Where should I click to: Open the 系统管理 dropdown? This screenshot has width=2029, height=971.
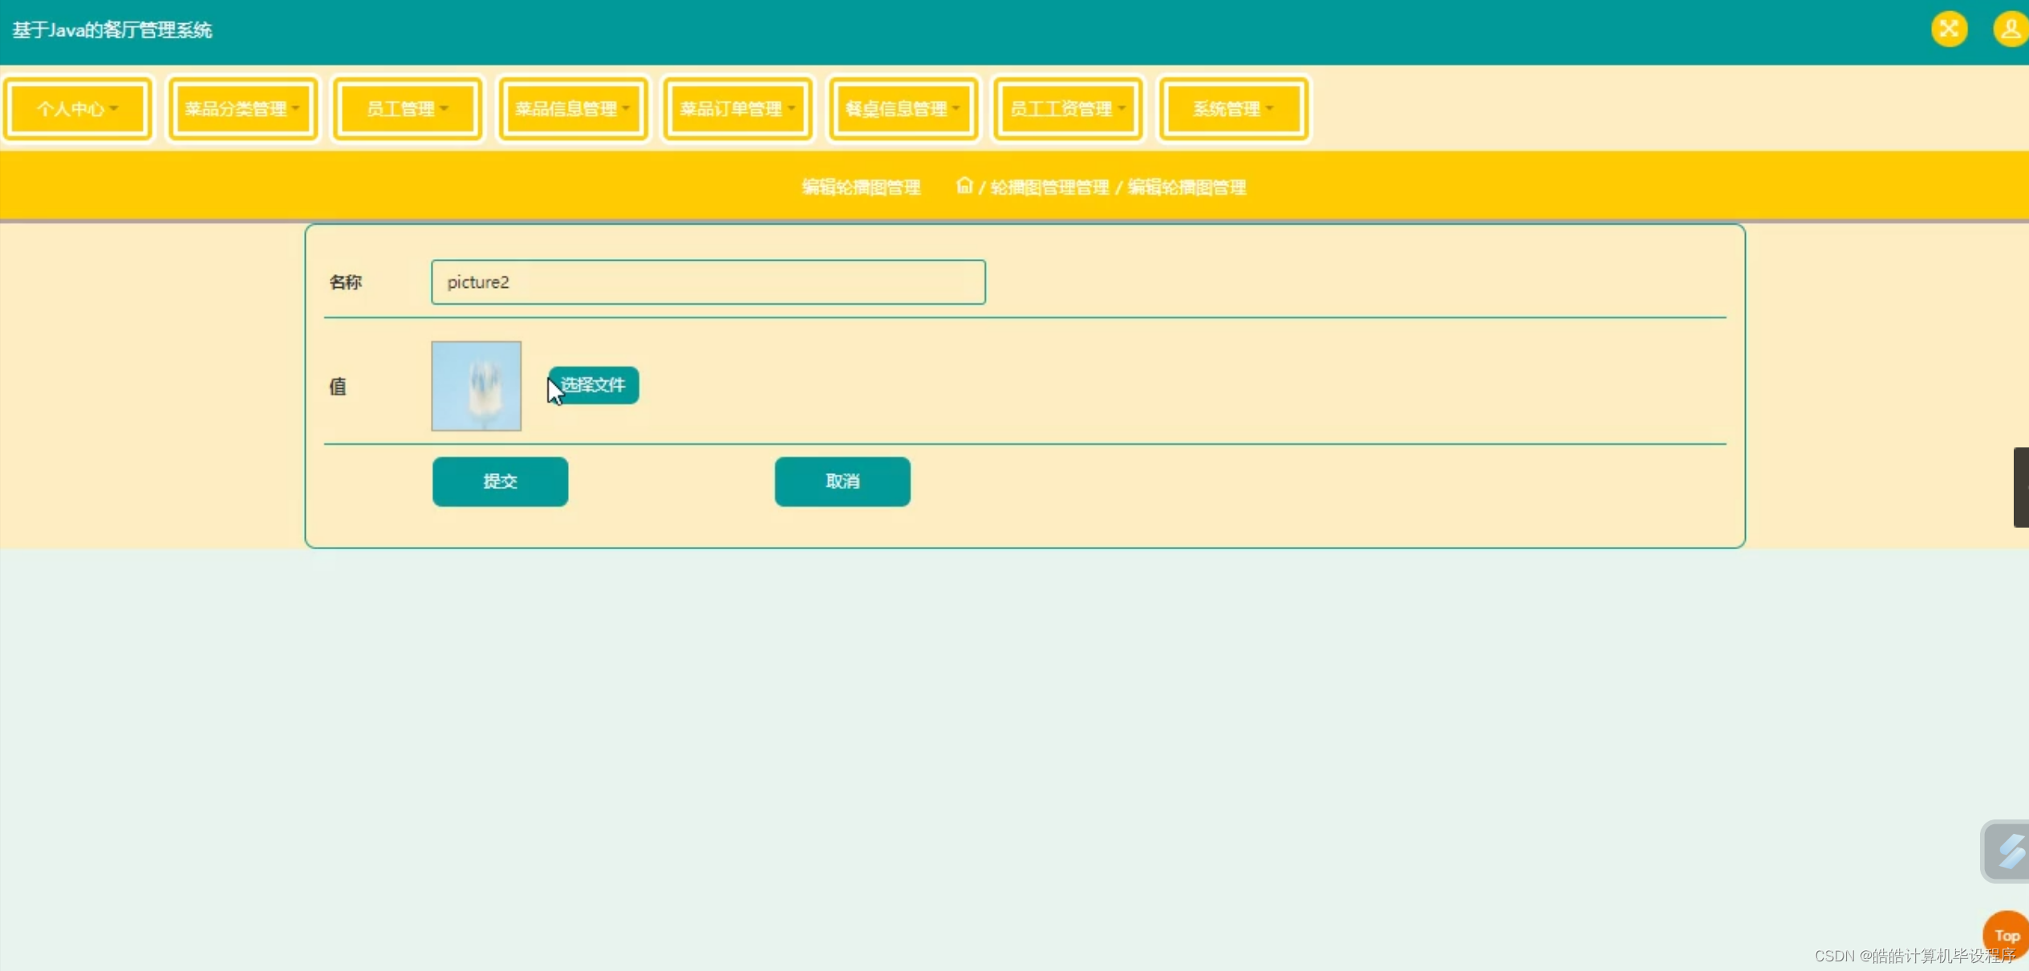tap(1233, 109)
